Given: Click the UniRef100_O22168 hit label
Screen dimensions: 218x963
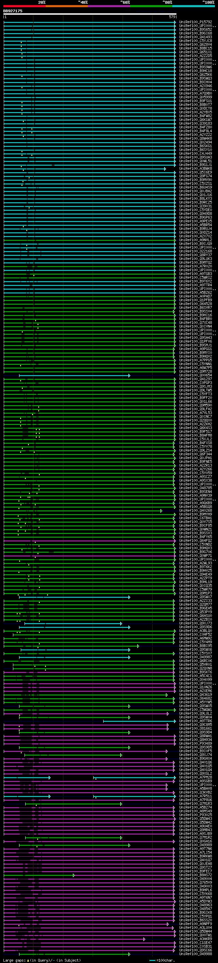Looking at the screenshot, I should 196,251.
